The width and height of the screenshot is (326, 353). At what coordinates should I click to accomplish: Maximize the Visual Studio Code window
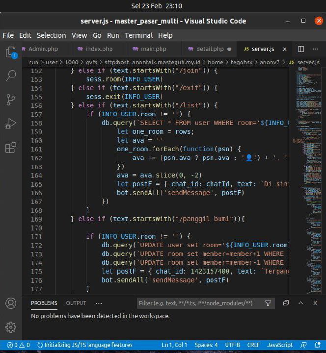(303, 21)
